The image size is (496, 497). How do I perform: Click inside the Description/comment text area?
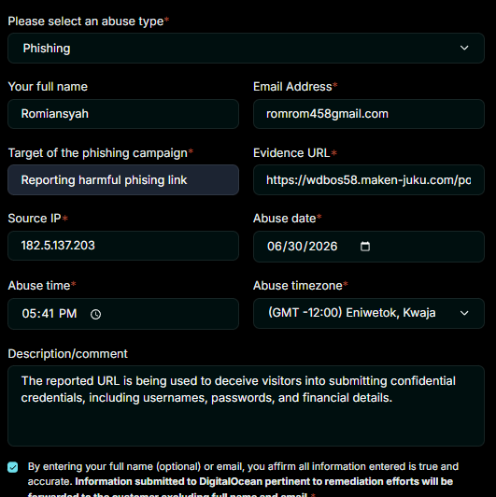[x=246, y=405]
